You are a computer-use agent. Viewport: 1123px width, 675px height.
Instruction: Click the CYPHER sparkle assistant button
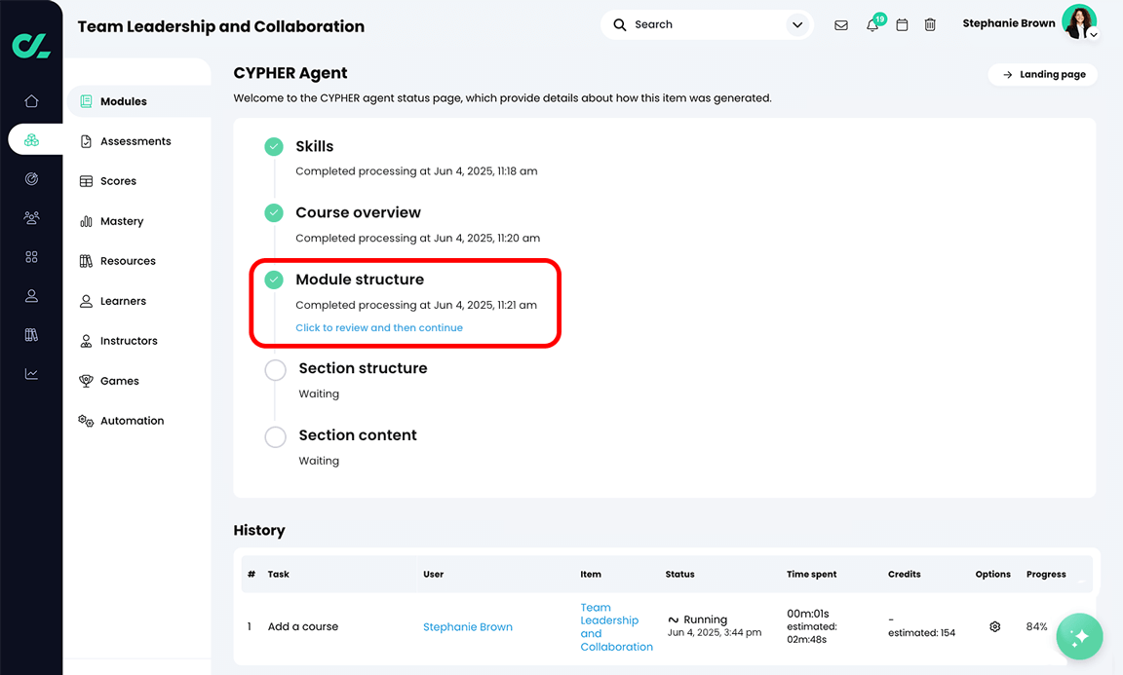[x=1079, y=637]
